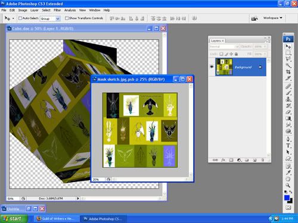Open the tool preset picker arrow
The width and height of the screenshot is (298, 223).
tap(13, 18)
